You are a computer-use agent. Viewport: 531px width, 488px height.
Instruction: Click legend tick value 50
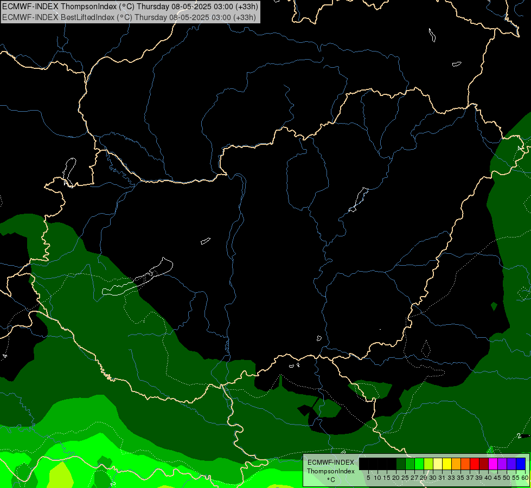(x=507, y=478)
